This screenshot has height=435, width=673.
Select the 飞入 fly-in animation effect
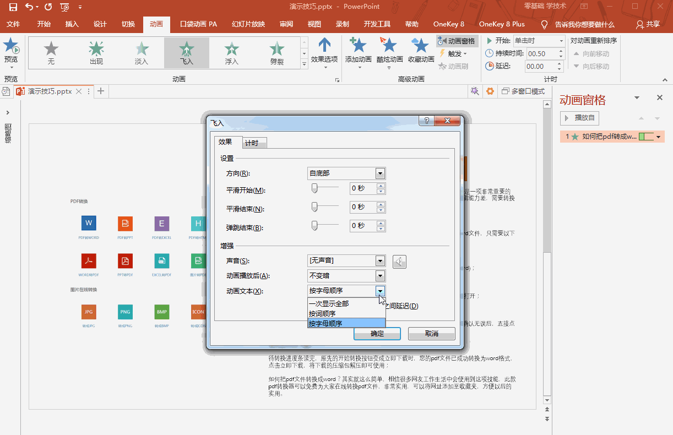[x=187, y=52]
